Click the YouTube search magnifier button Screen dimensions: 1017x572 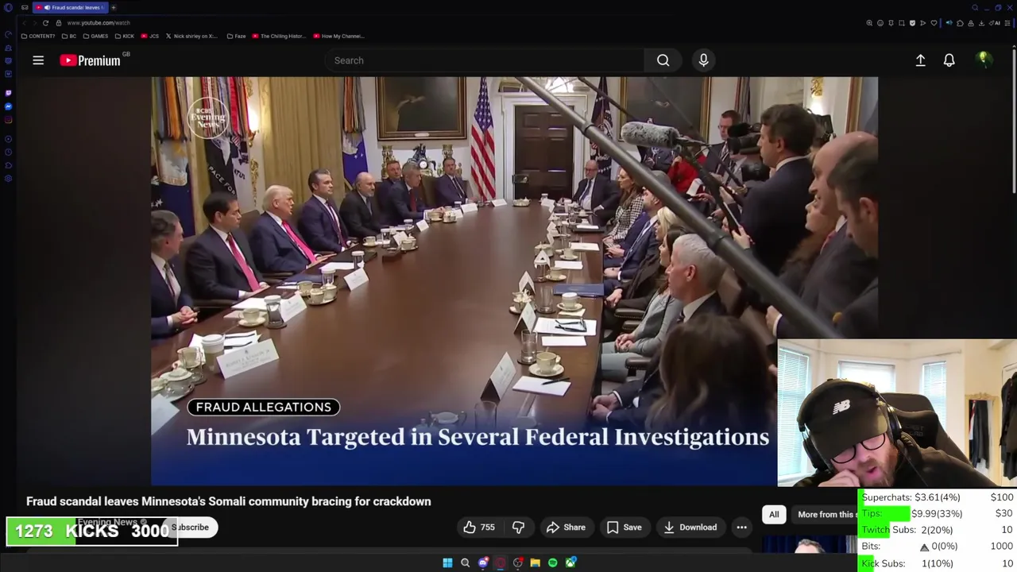tap(663, 60)
